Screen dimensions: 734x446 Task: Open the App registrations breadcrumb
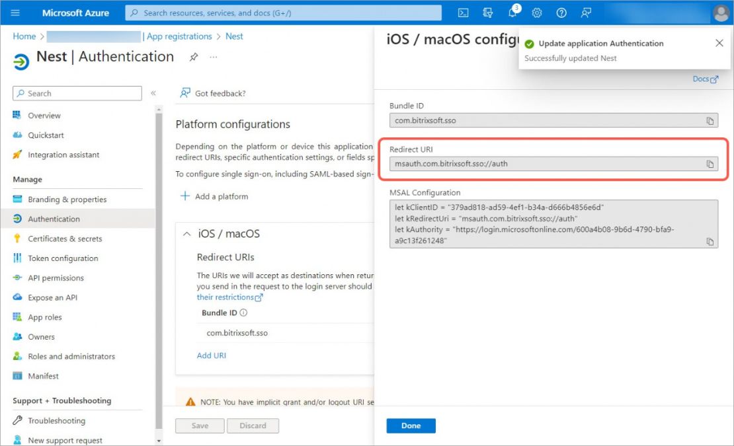coord(179,36)
